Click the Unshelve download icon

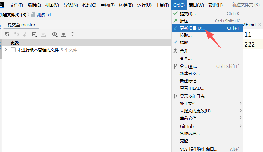[x=43, y=34]
